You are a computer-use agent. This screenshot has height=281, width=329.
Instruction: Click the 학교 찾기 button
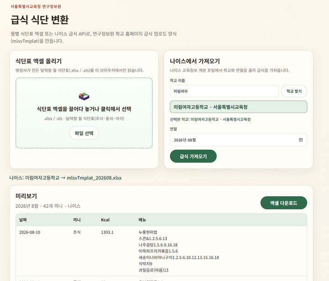point(294,91)
